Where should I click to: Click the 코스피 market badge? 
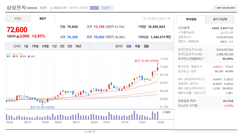tap(43, 8)
